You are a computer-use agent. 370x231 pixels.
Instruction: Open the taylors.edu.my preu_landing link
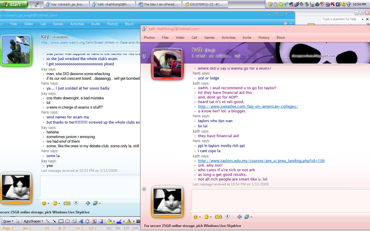261,161
